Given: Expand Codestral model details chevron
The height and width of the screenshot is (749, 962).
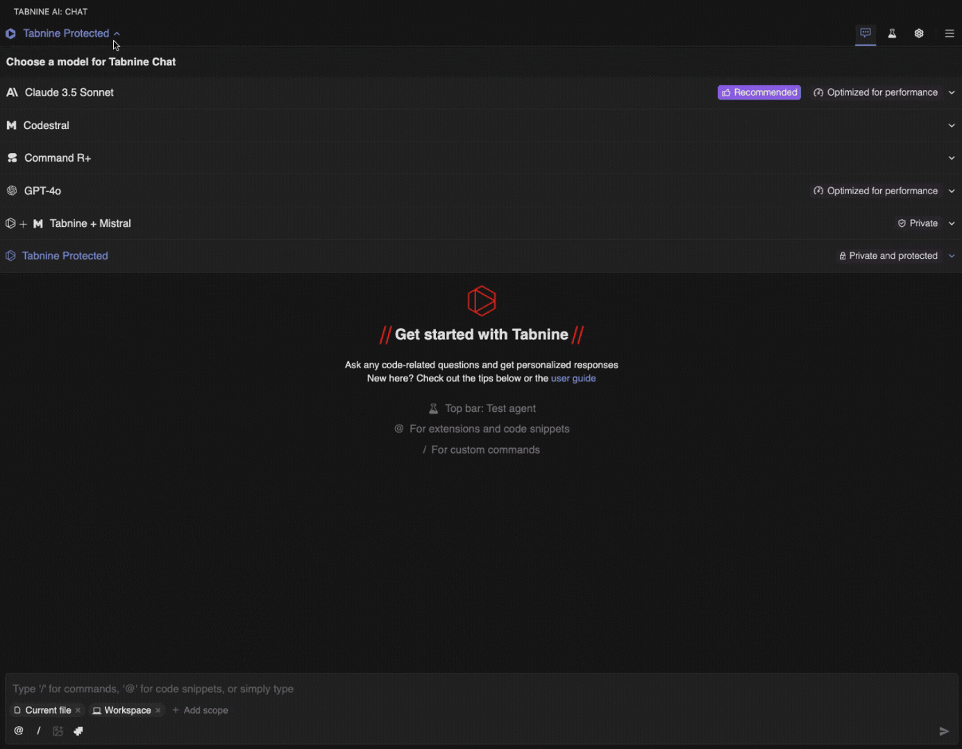Looking at the screenshot, I should [951, 126].
